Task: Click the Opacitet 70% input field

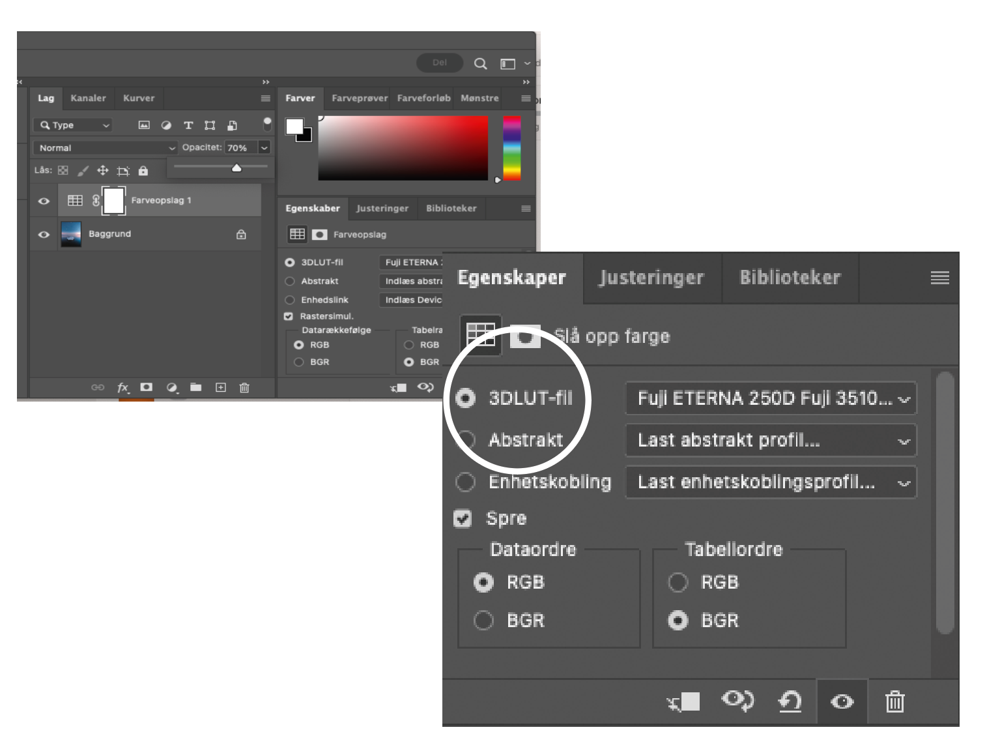Action: (x=241, y=148)
